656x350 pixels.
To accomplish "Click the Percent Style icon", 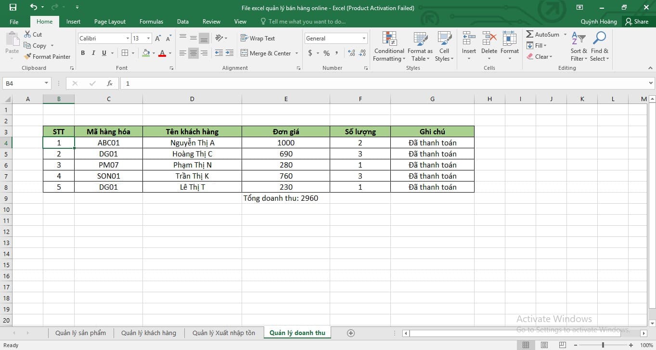I will click(326, 53).
